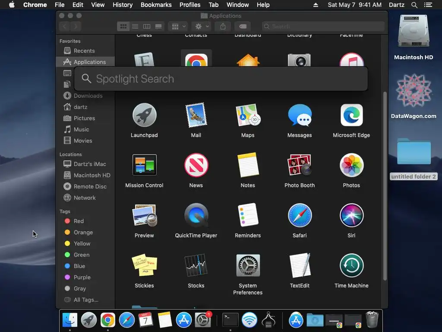
Task: Select Pictures in Finder sidebar
Action: click(85, 118)
